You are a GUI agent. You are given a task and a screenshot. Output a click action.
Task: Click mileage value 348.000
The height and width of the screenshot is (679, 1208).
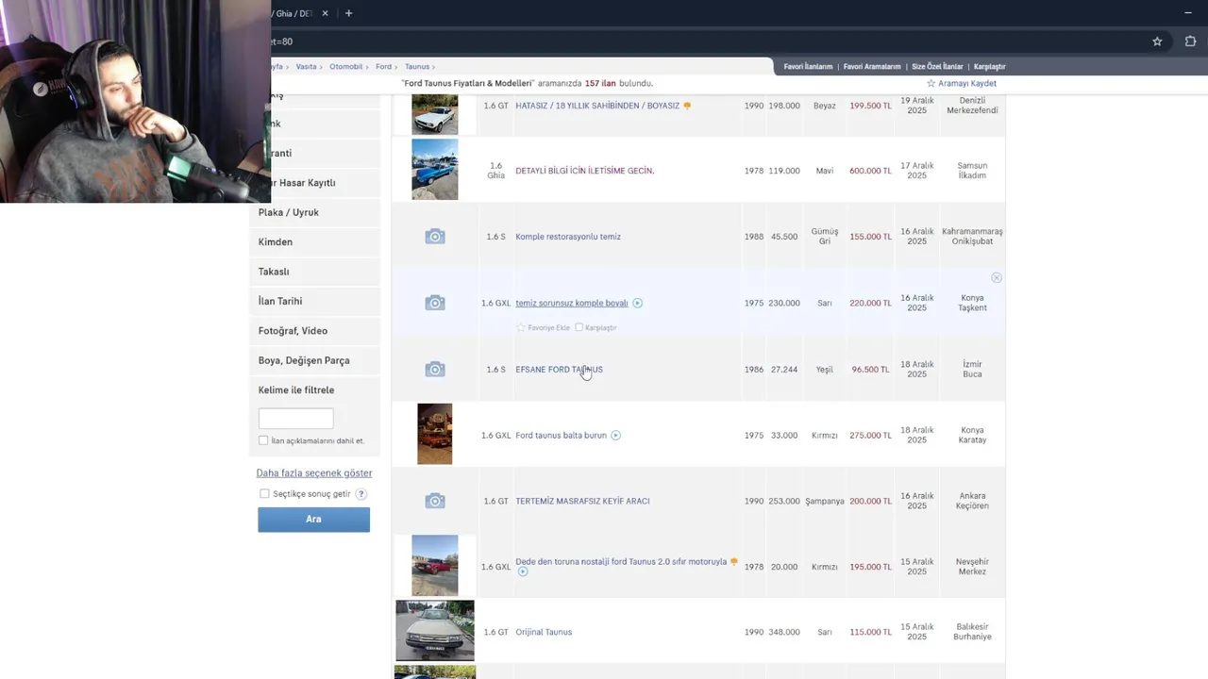784,632
